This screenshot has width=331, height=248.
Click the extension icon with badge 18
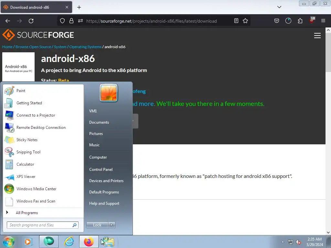tap(312, 20)
